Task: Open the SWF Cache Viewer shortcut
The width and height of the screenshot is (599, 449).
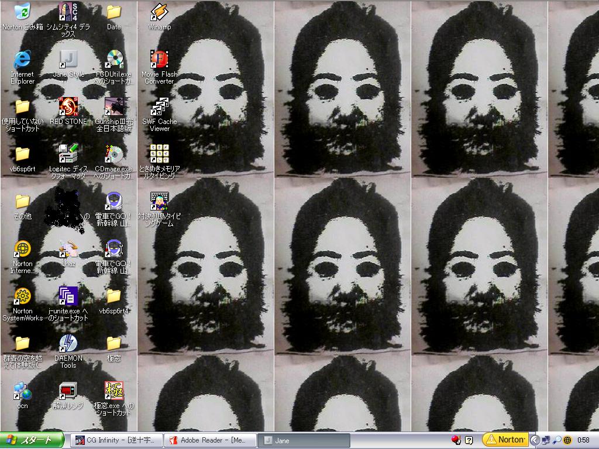Action: click(x=159, y=106)
